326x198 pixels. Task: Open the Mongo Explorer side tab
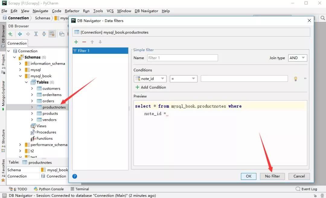3,96
